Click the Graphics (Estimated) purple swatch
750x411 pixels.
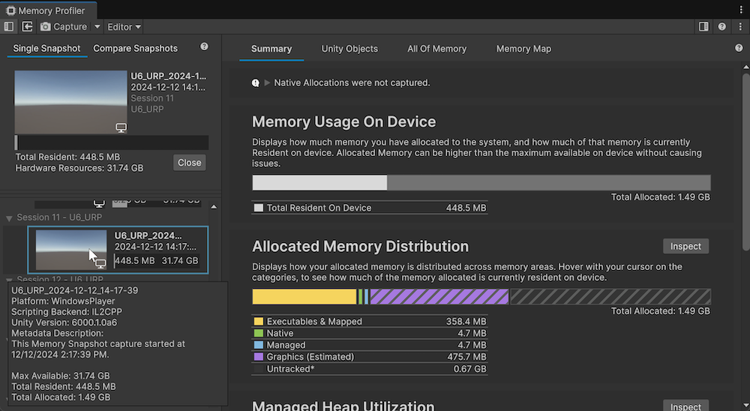(259, 357)
